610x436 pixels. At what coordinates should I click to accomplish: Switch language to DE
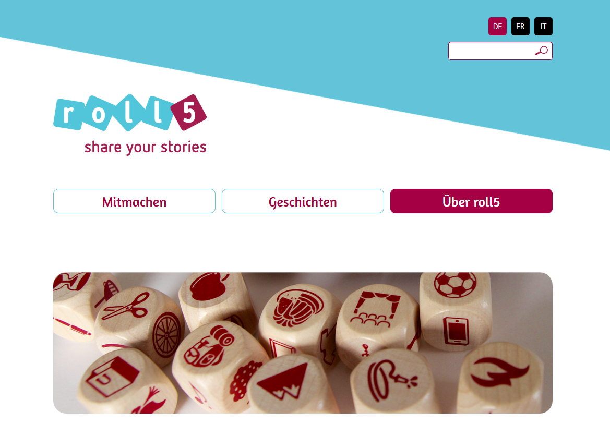tap(497, 27)
